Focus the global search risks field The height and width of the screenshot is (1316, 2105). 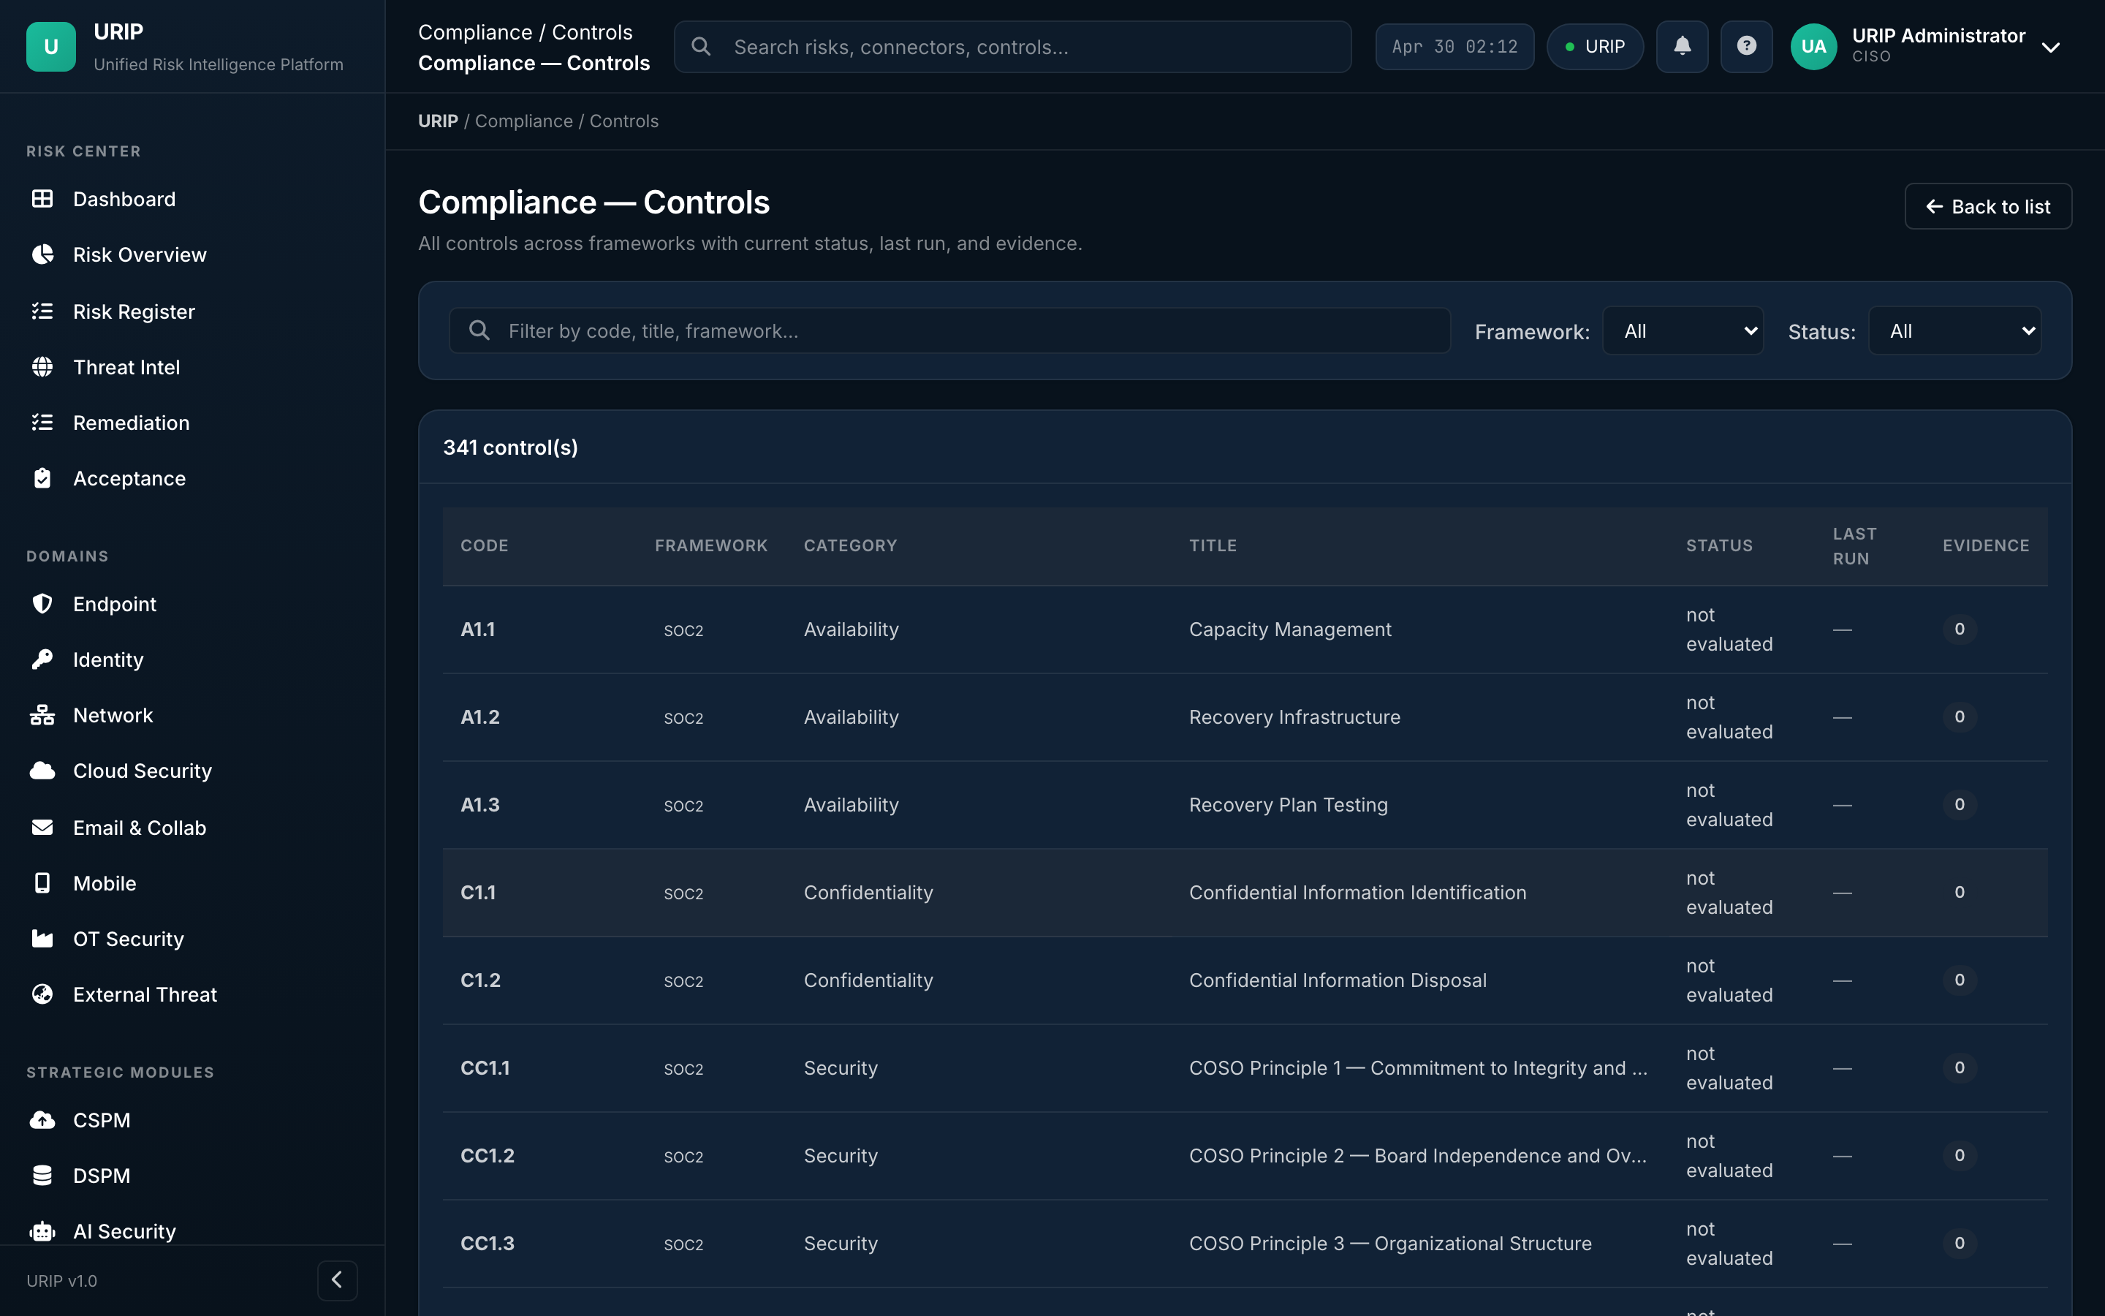(x=1012, y=46)
